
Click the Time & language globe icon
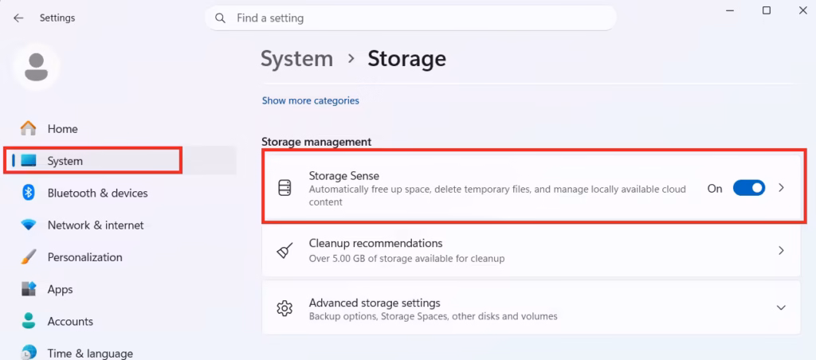[x=28, y=353]
